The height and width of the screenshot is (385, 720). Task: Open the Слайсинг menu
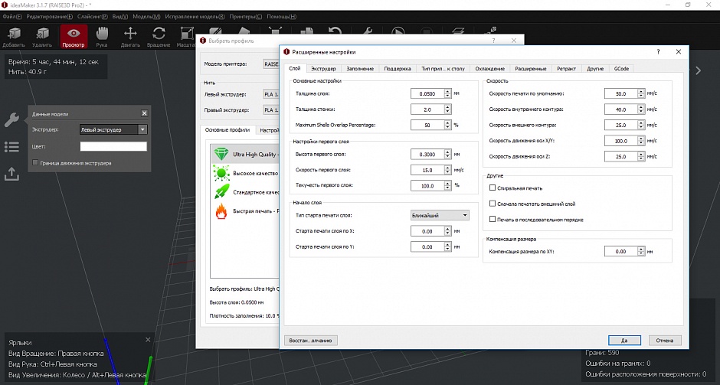(x=92, y=15)
